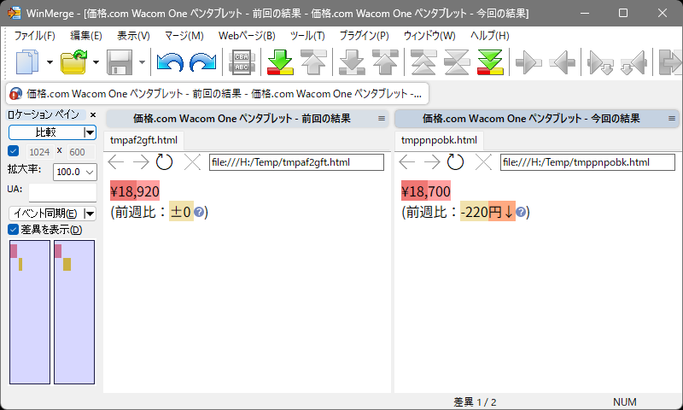
Task: Go to previous difference up arrow
Action: 313,61
